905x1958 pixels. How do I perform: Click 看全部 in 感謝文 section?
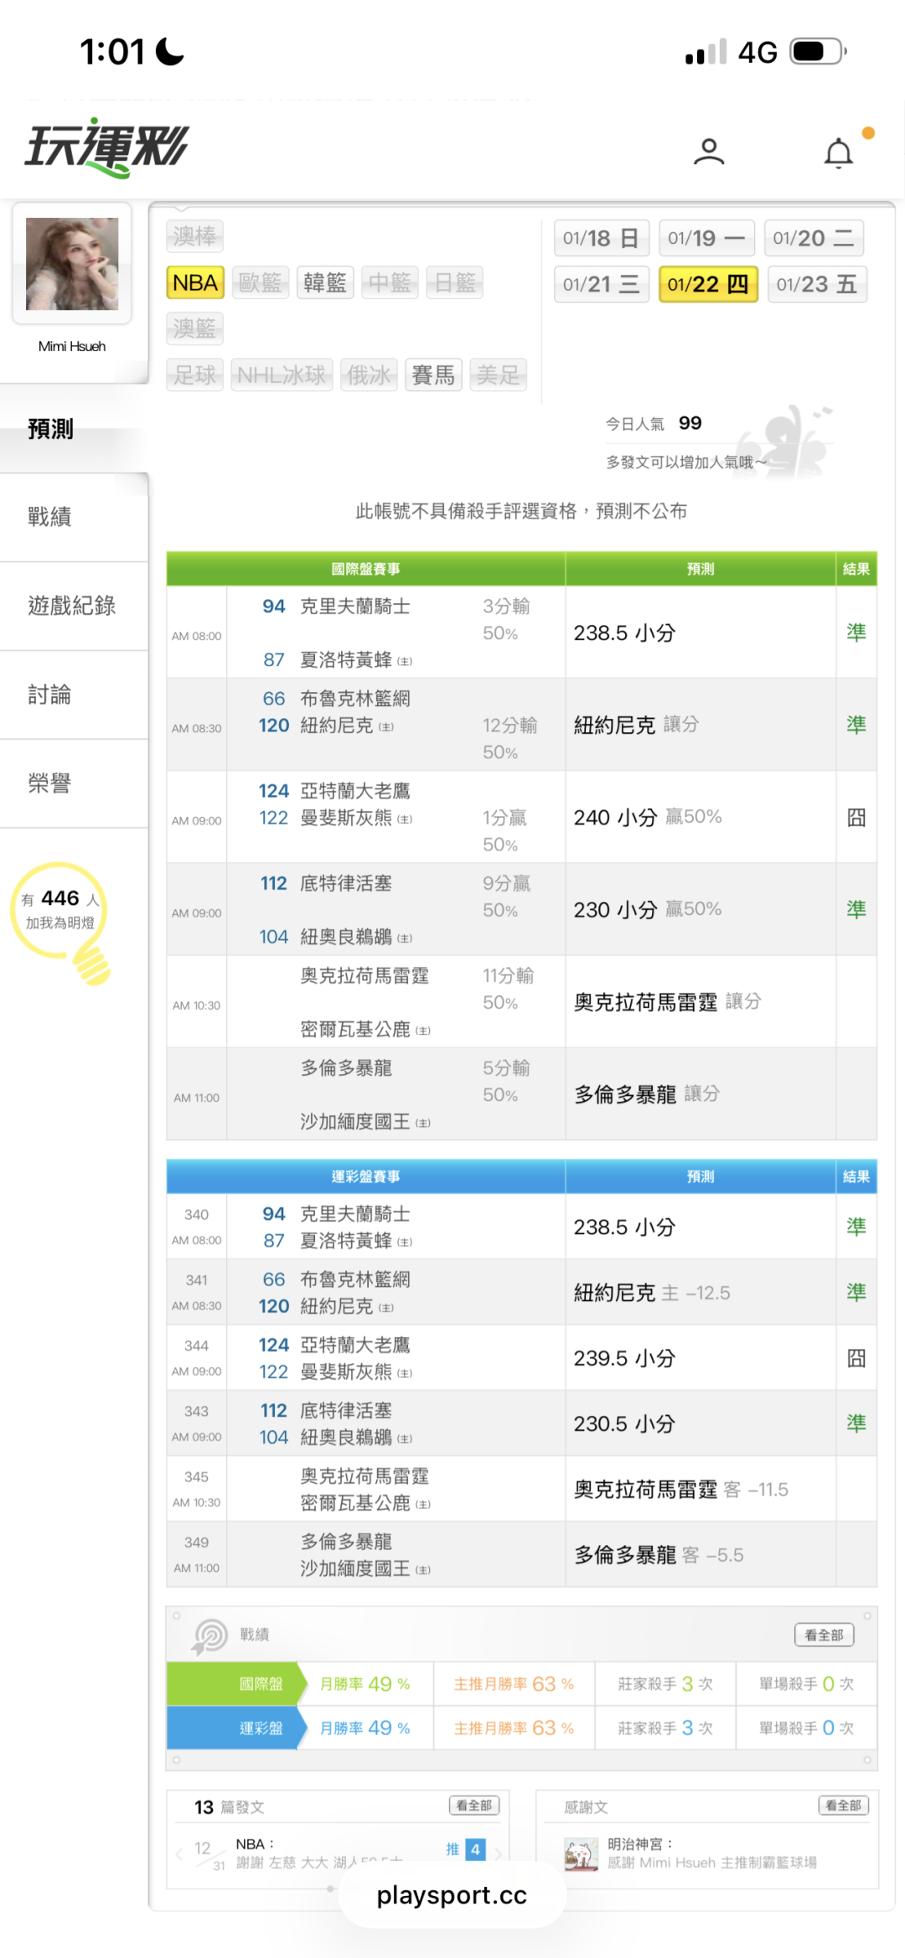[x=843, y=1806]
